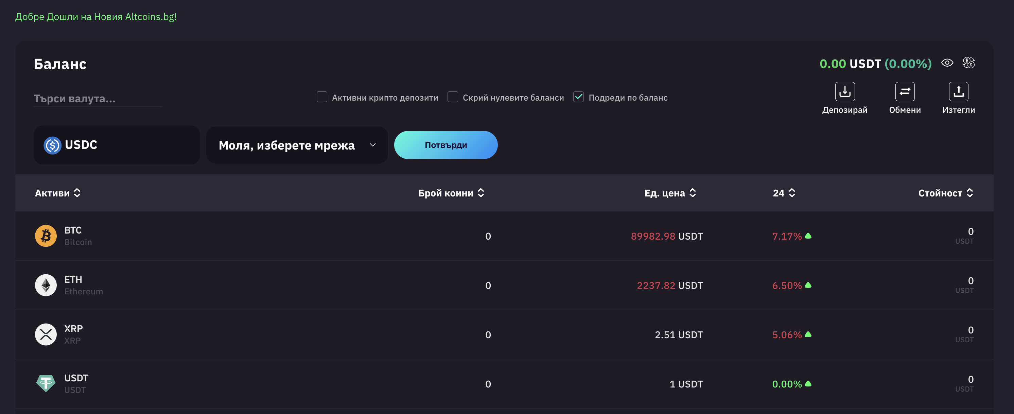The width and height of the screenshot is (1014, 414).
Task: Click the Депозирай deposit icon
Action: point(845,91)
